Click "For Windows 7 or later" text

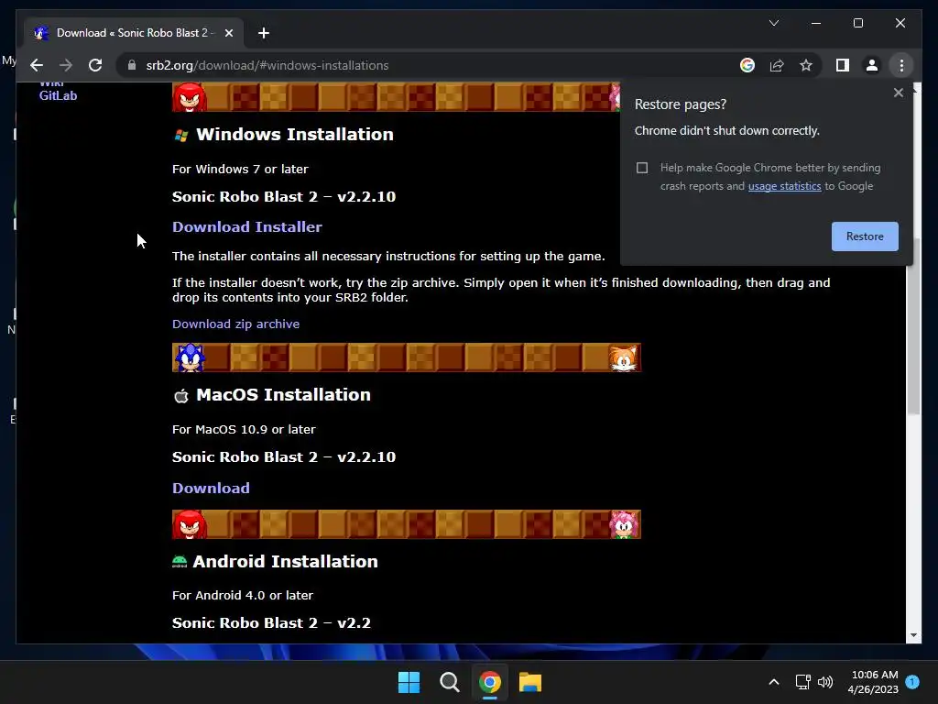[x=241, y=169]
